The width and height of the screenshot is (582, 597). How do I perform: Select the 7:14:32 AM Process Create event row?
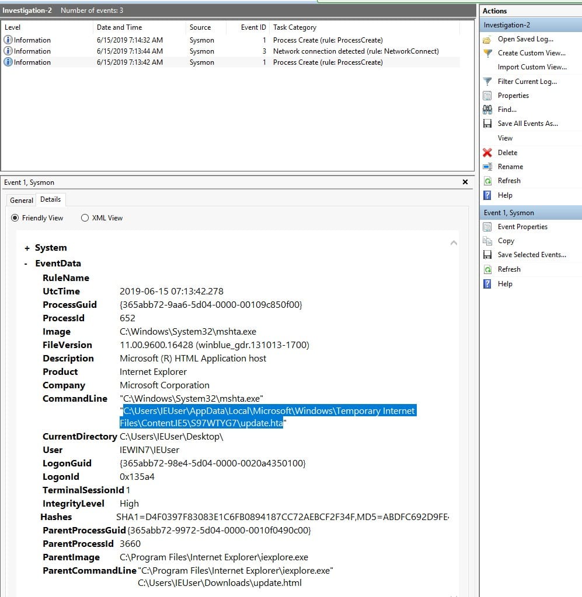pos(231,40)
